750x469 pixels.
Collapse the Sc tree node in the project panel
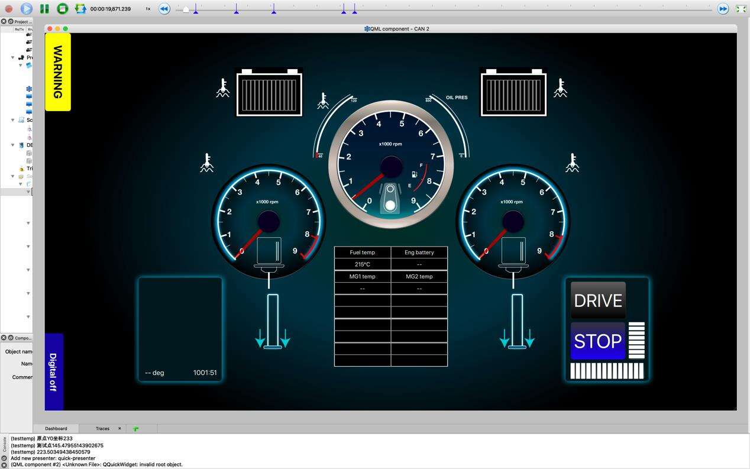[13, 120]
